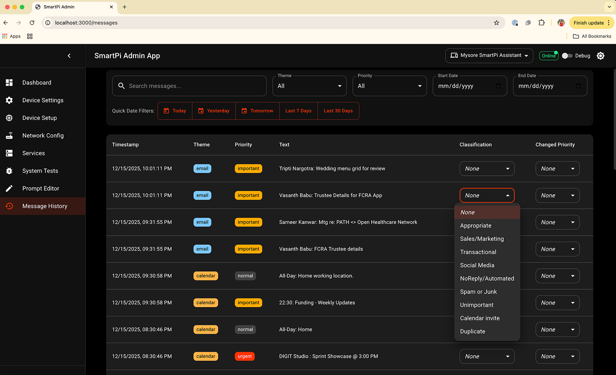Viewport: 616px width, 375px height.
Task: Open the Theme filter dropdown
Action: (x=309, y=86)
